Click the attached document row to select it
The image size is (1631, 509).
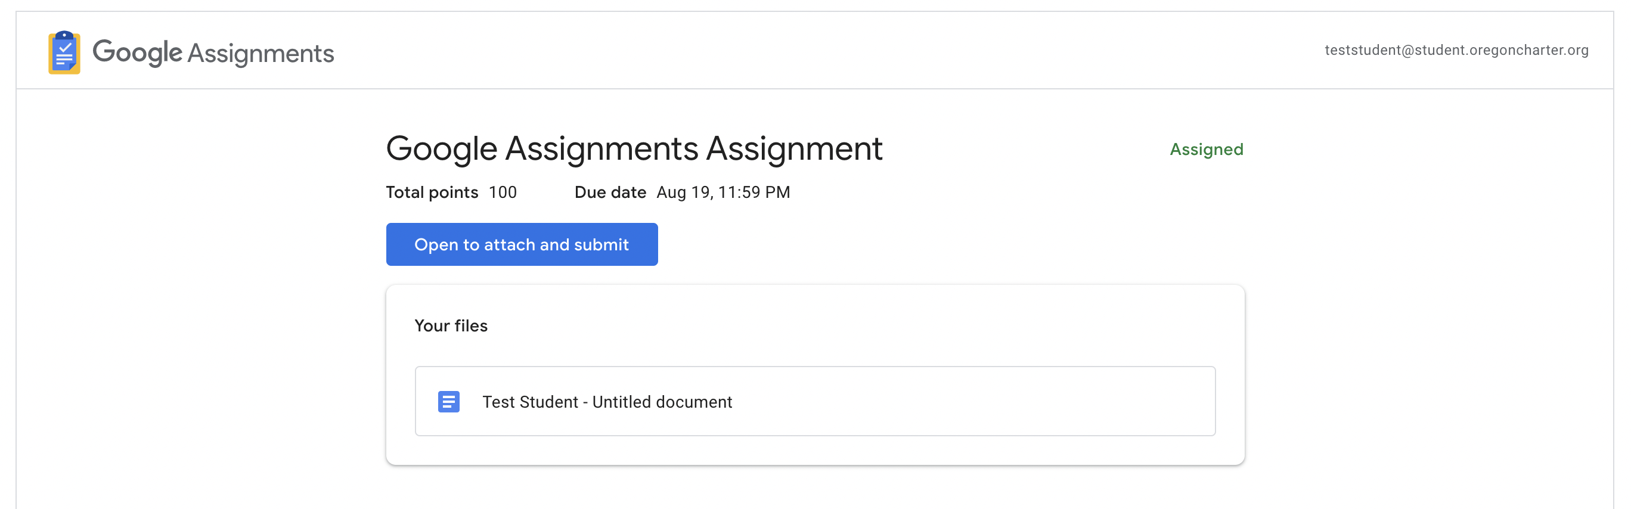click(814, 401)
